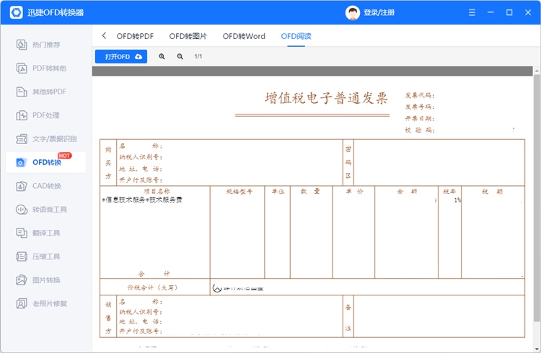Open the PDF转其他 sidebar label

coord(49,68)
